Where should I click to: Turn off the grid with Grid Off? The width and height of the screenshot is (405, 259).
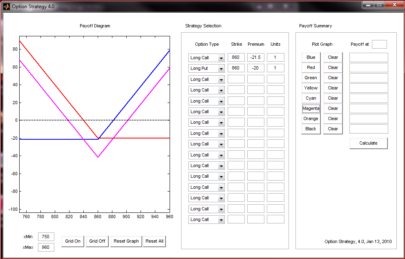point(97,241)
